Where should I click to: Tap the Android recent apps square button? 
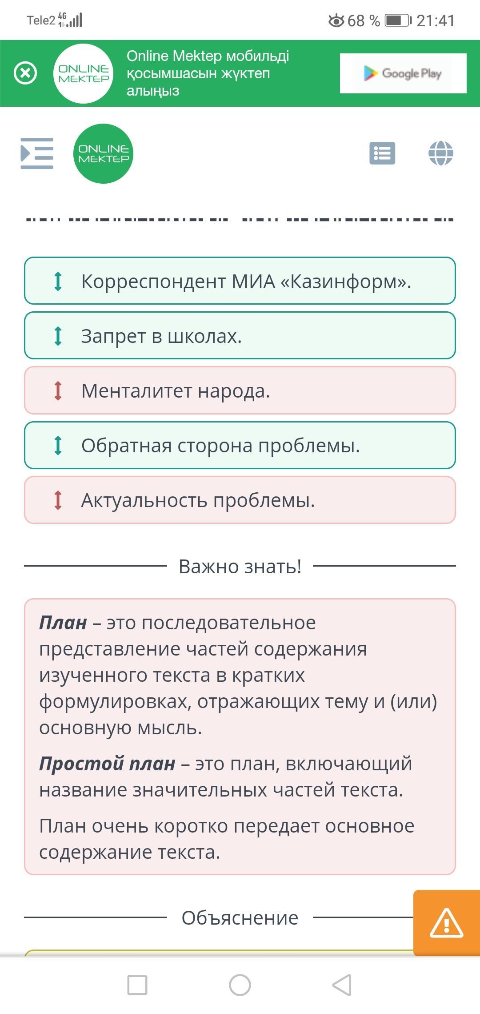point(137,985)
